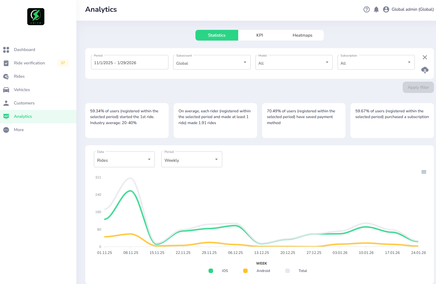This screenshot has width=436, height=284.
Task: Open help via question mark icon
Action: click(366, 9)
